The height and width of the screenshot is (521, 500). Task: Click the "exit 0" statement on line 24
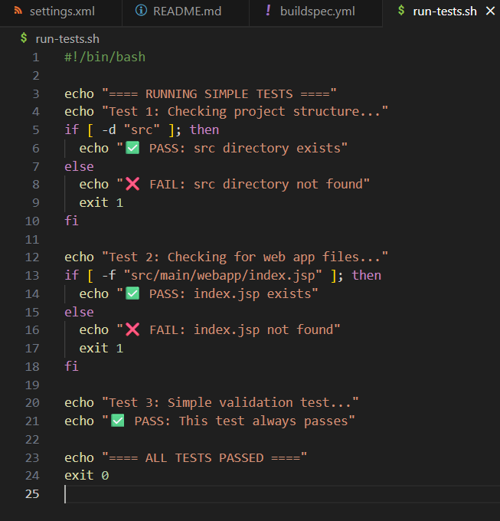click(x=87, y=476)
